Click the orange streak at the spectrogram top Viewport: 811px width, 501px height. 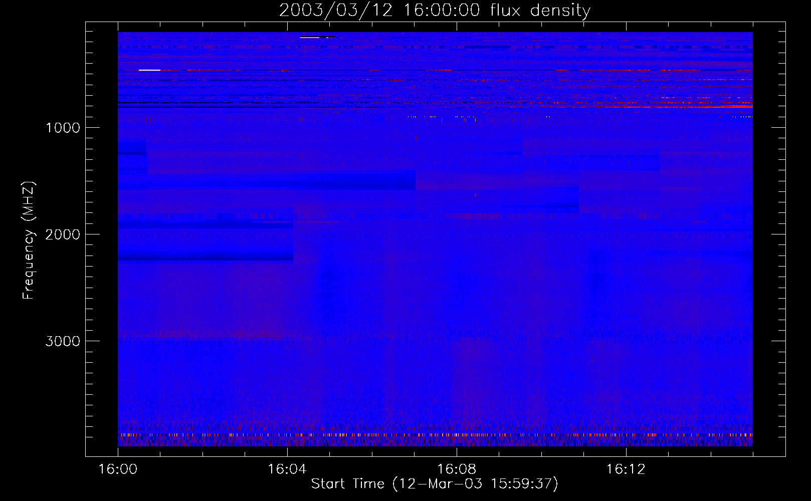310,37
